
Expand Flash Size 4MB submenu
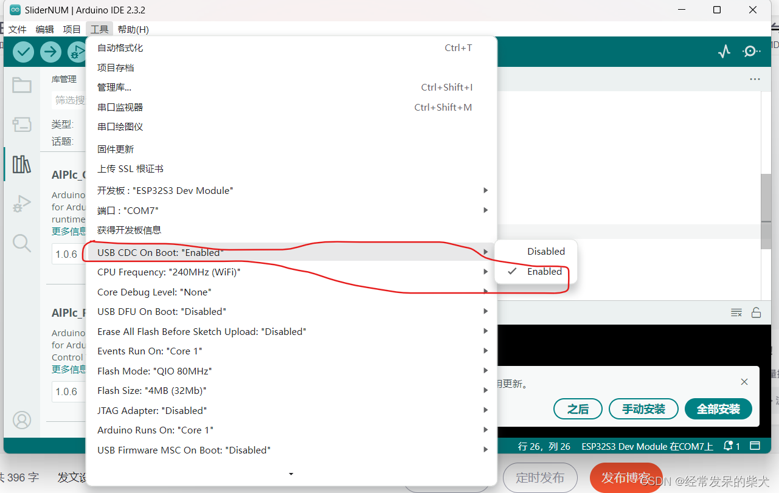click(x=291, y=390)
